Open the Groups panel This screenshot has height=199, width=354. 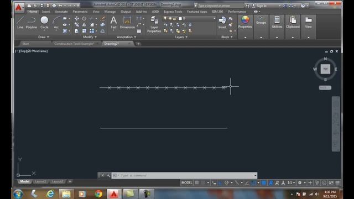coord(261,20)
